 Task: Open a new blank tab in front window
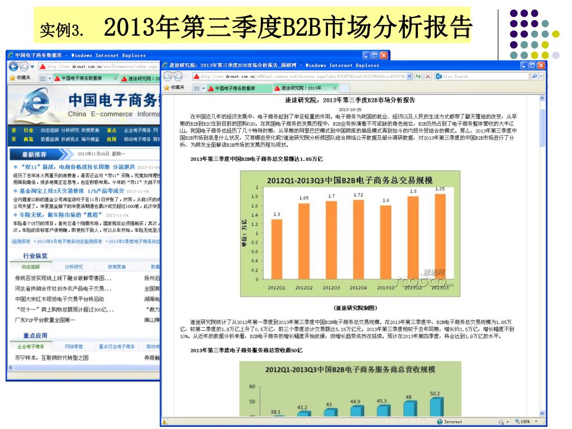345,88
